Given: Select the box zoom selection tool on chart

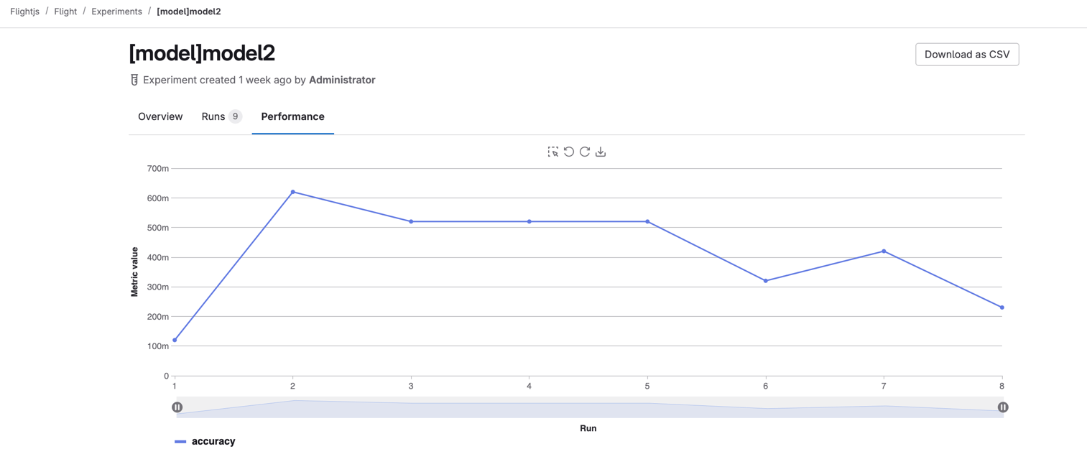Looking at the screenshot, I should [x=553, y=152].
